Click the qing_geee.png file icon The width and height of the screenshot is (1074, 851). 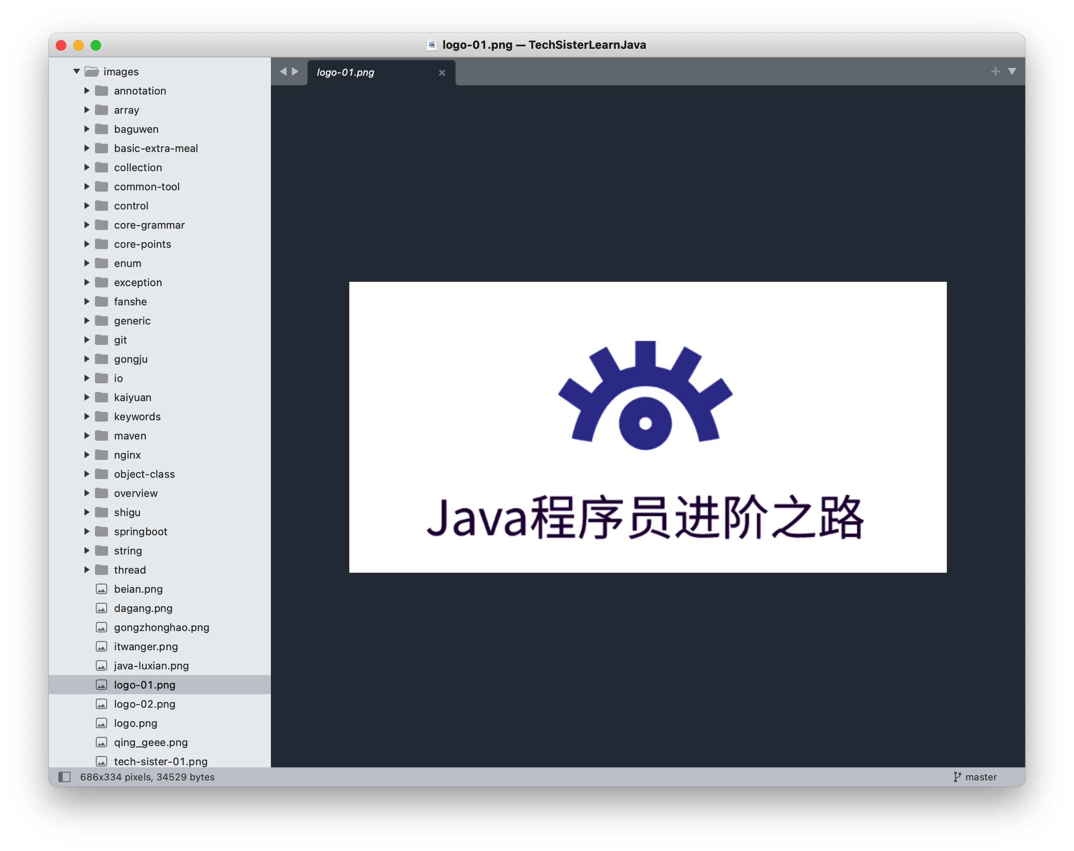(x=101, y=743)
